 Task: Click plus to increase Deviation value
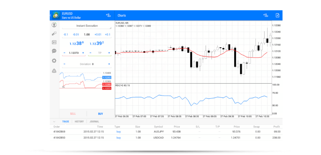(109, 64)
